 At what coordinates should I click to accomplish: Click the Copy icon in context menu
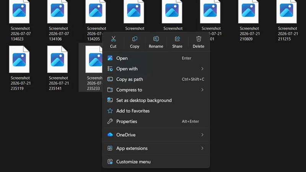coord(135,39)
